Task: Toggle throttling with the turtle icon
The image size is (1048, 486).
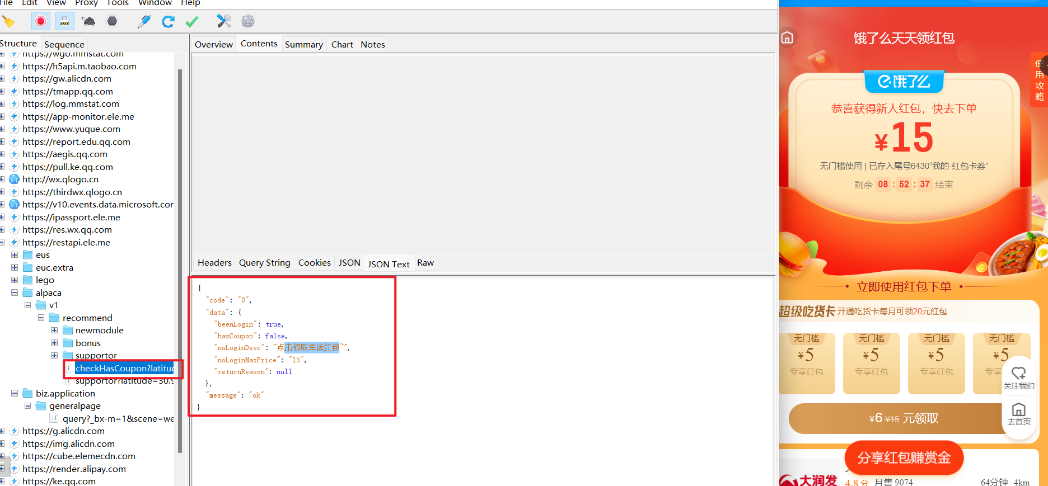Action: pos(88,21)
